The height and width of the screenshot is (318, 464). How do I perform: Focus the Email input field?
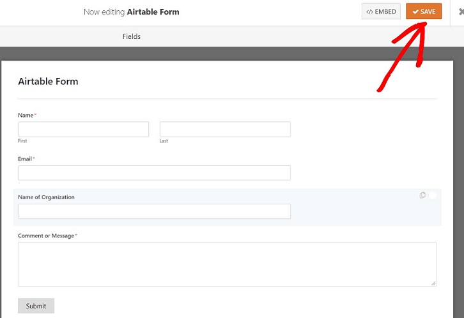(155, 173)
